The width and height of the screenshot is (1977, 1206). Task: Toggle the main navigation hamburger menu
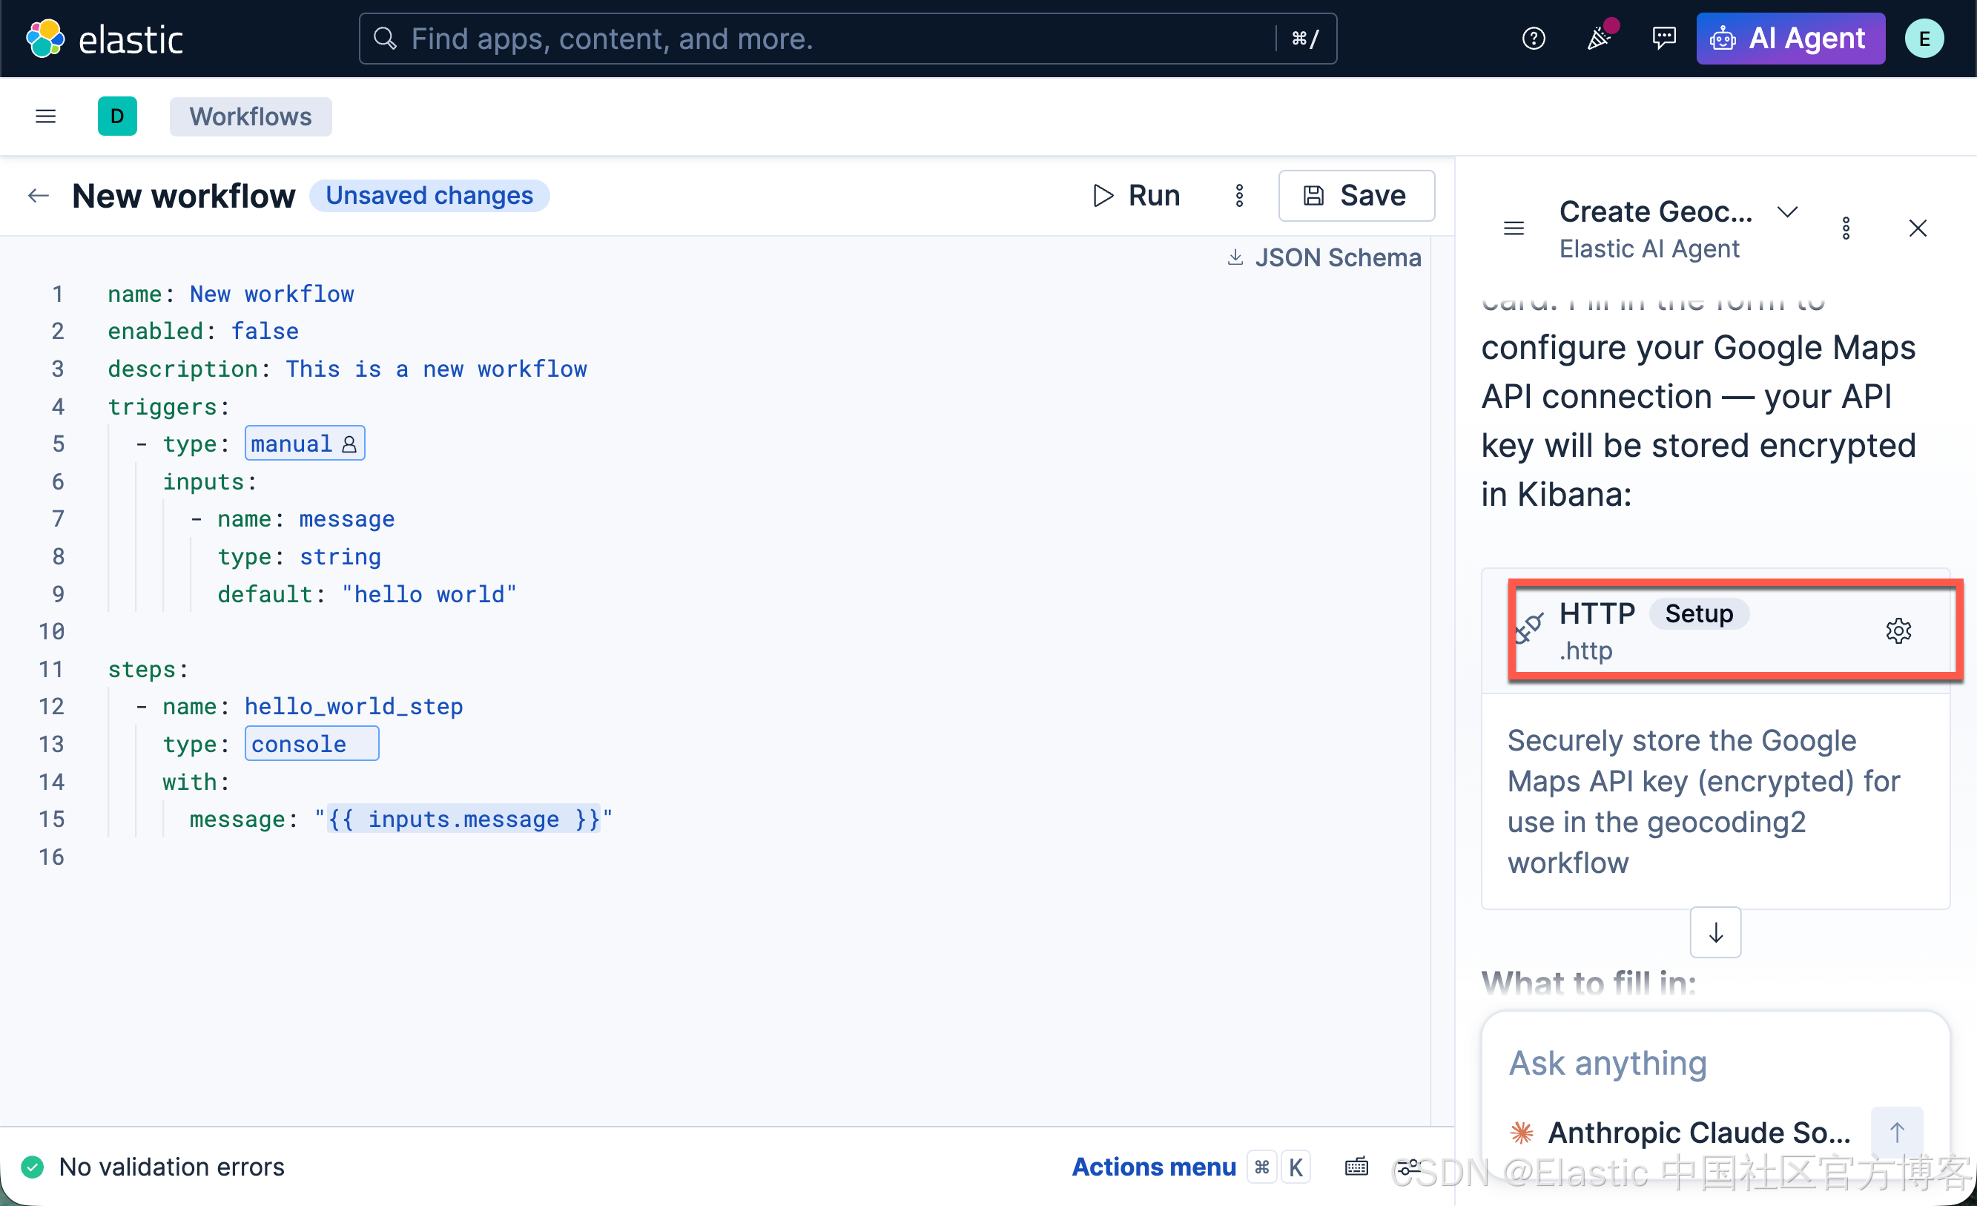pos(46,116)
